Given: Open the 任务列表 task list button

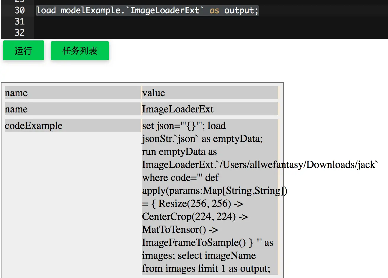Looking at the screenshot, I should (80, 51).
